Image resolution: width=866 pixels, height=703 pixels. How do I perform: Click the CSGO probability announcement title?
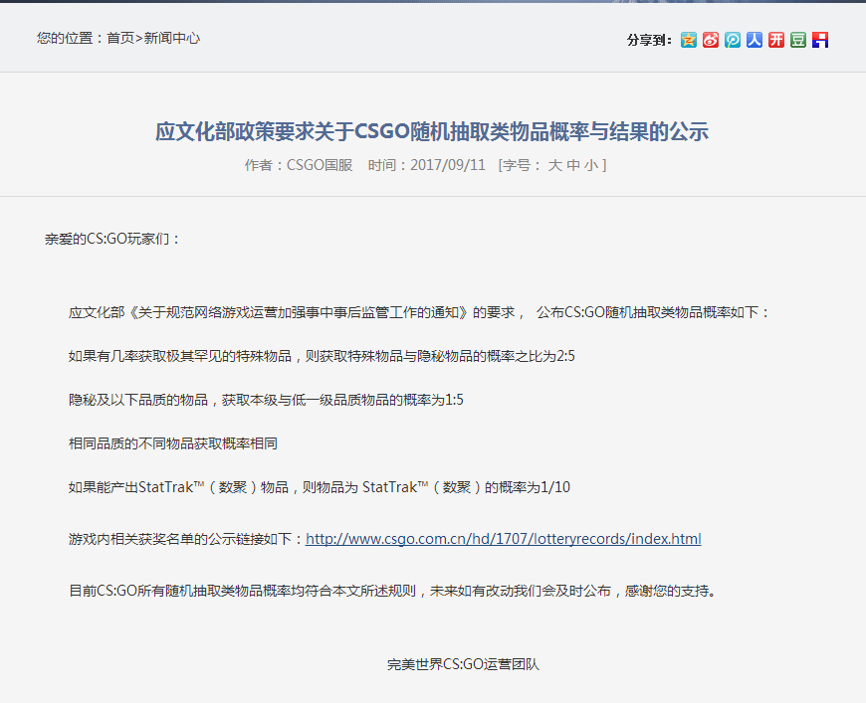[432, 130]
